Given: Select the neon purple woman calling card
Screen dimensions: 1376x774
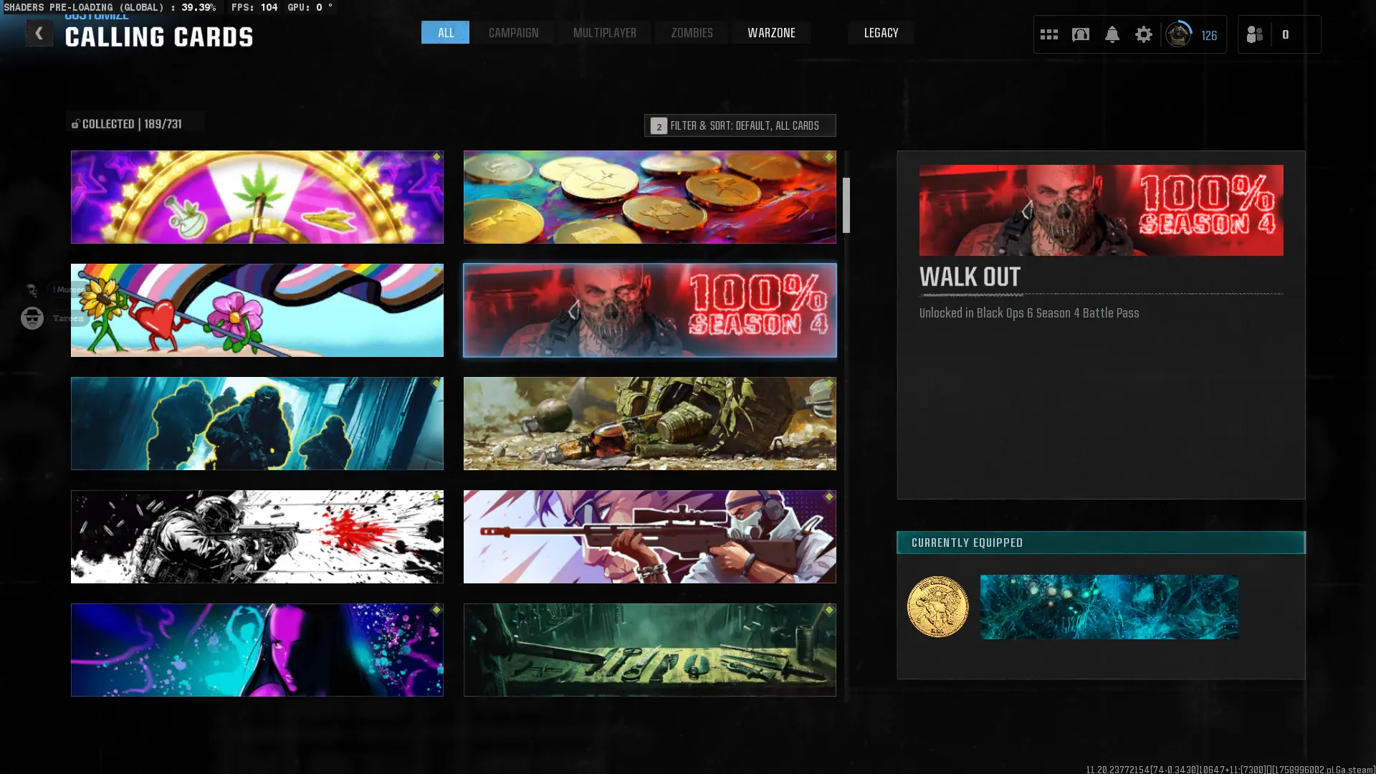Looking at the screenshot, I should (x=257, y=650).
